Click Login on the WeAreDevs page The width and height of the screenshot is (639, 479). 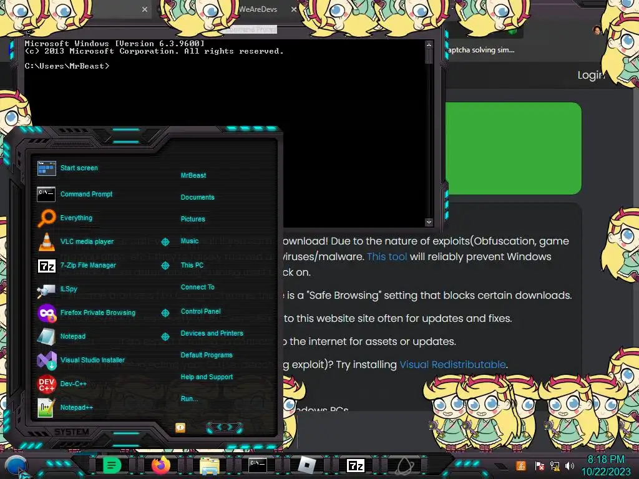tap(592, 75)
